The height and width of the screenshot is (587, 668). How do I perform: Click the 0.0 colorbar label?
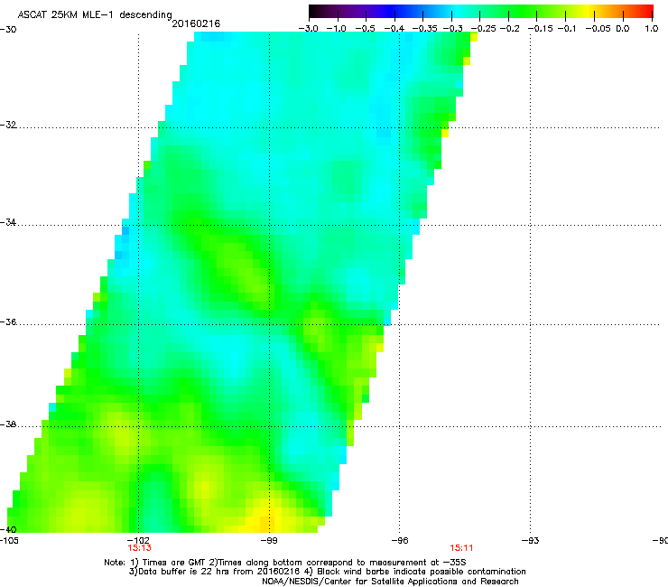pyautogui.click(x=623, y=29)
